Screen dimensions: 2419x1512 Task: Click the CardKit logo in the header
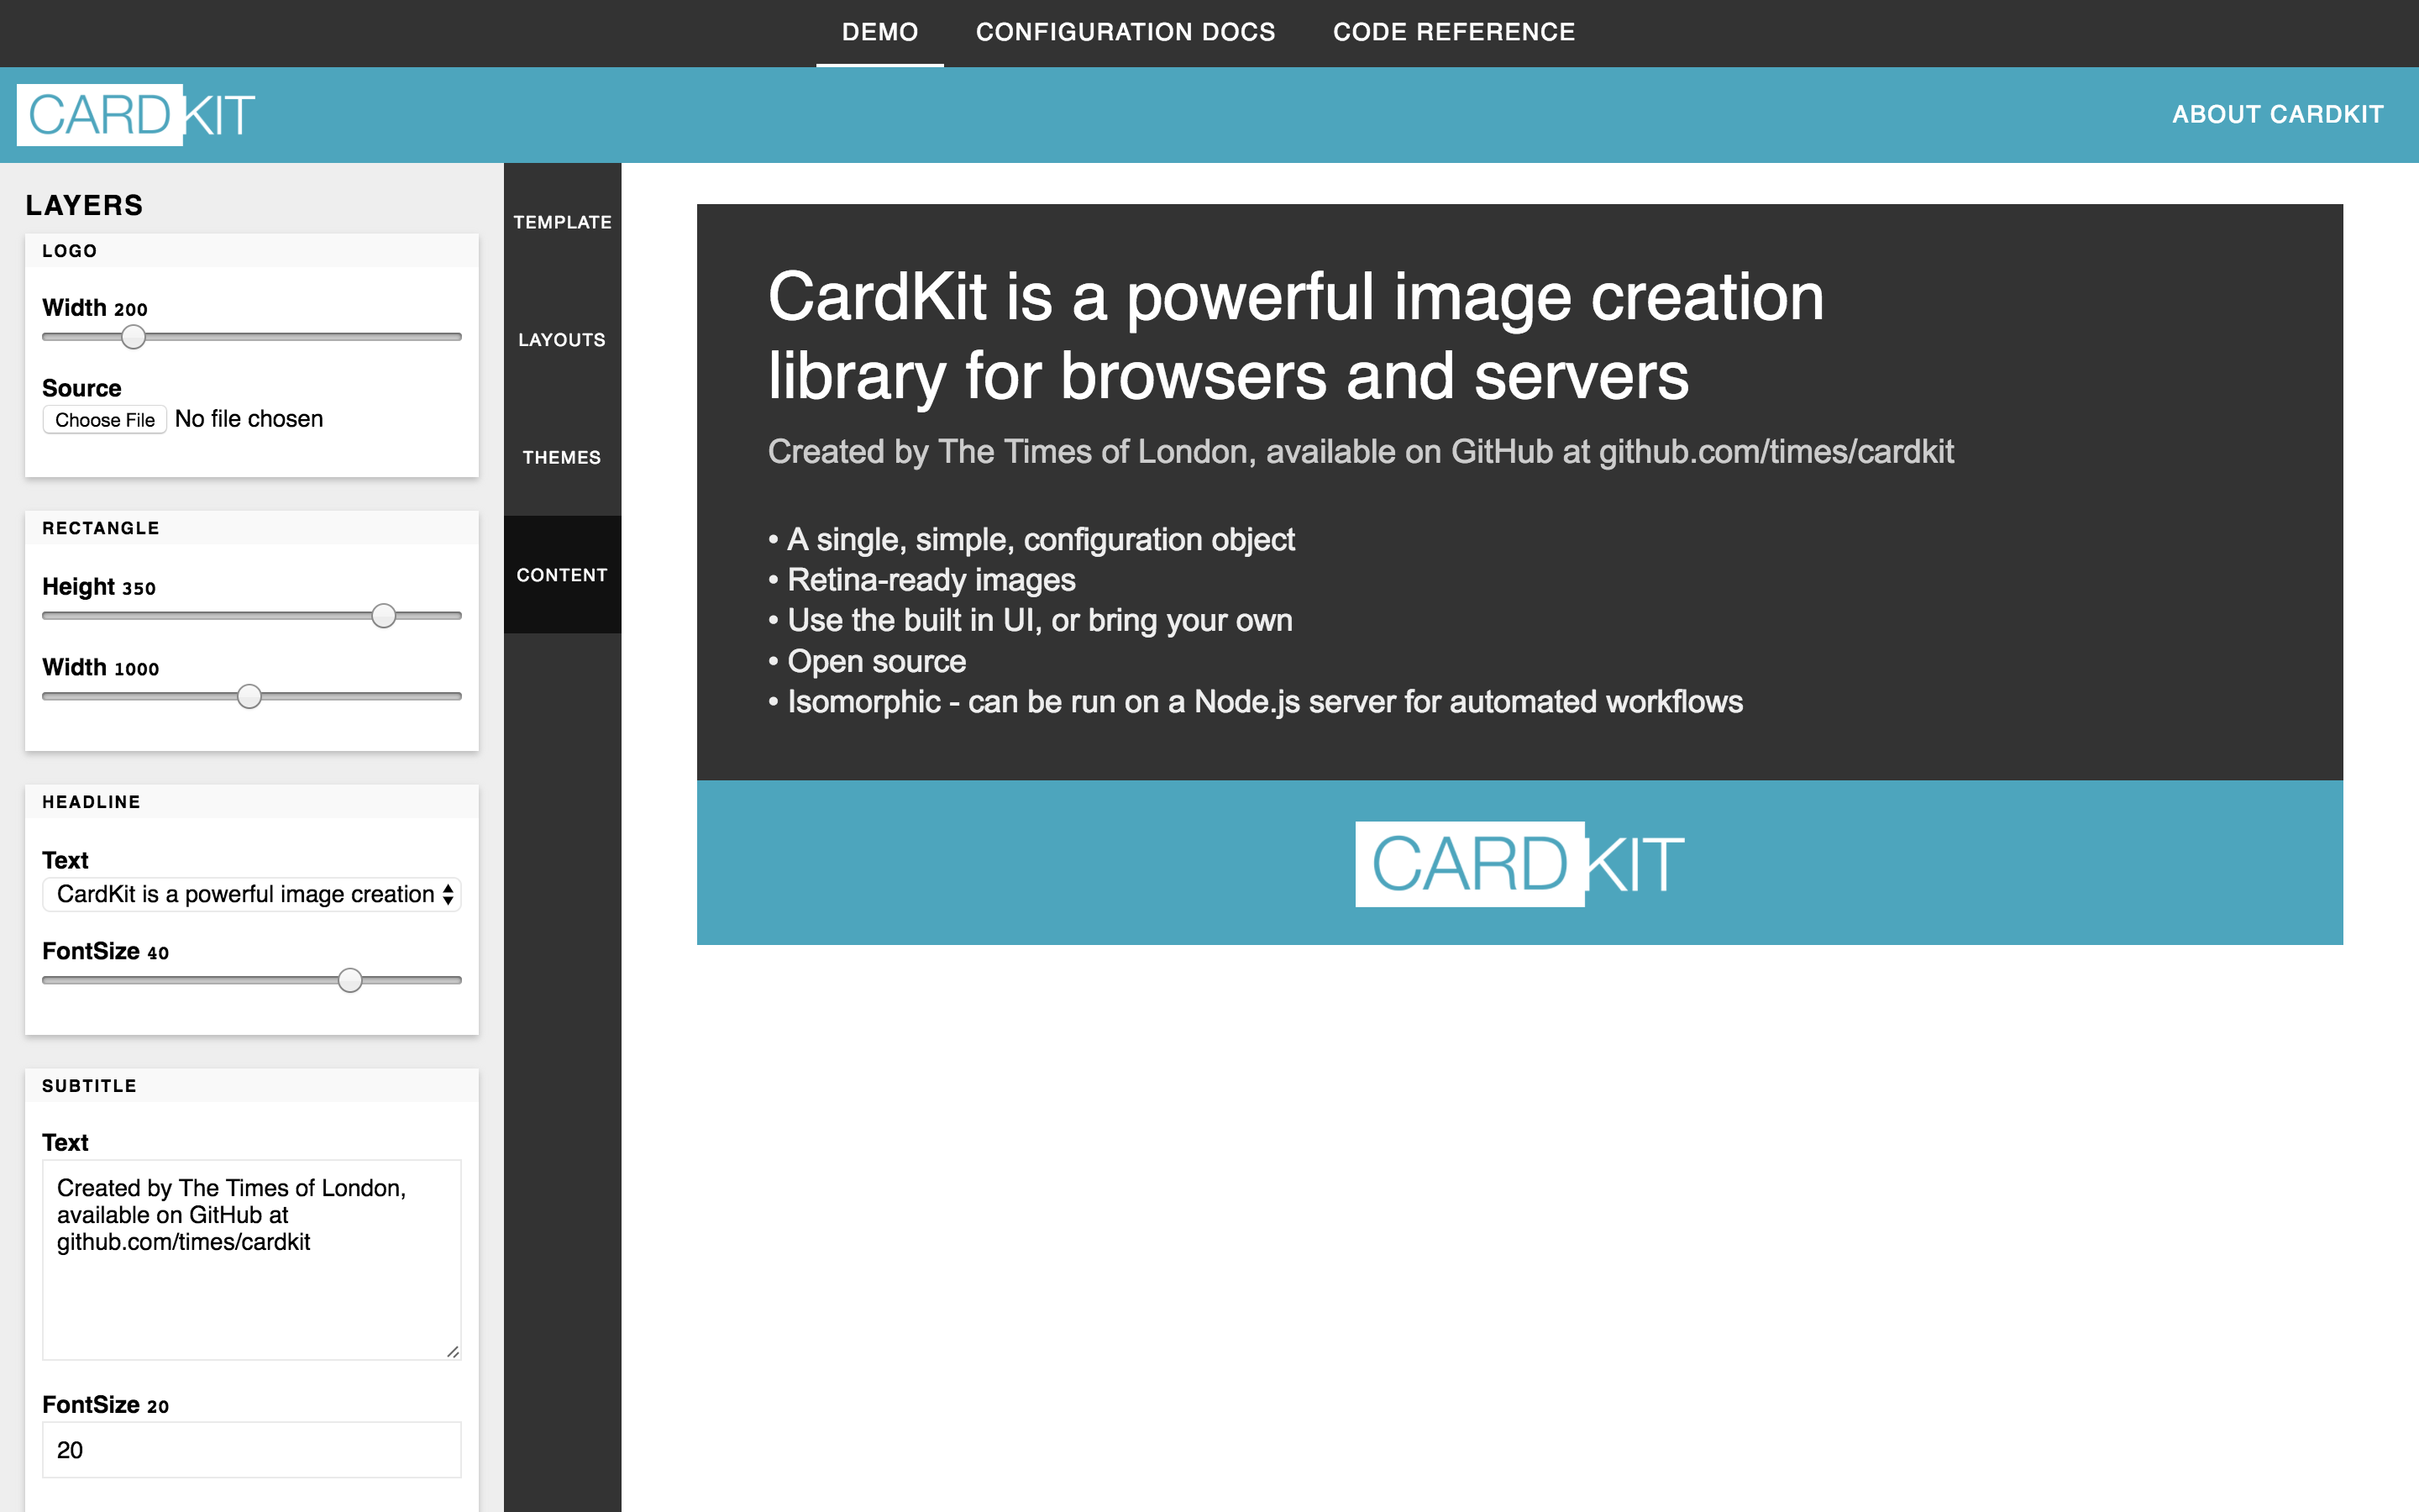tap(136, 113)
